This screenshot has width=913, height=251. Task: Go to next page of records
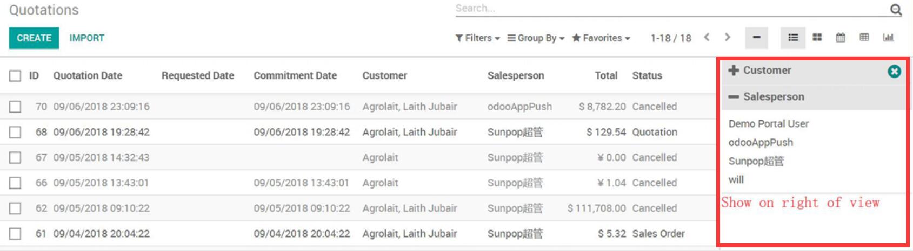(x=728, y=37)
